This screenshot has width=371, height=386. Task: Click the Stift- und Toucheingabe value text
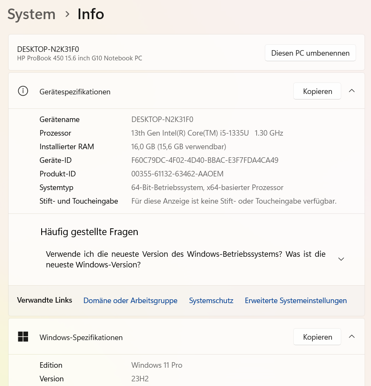234,201
